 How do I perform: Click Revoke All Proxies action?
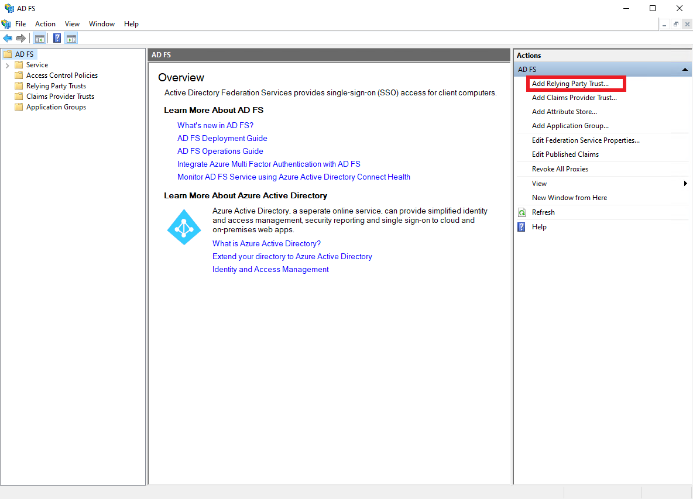click(560, 169)
